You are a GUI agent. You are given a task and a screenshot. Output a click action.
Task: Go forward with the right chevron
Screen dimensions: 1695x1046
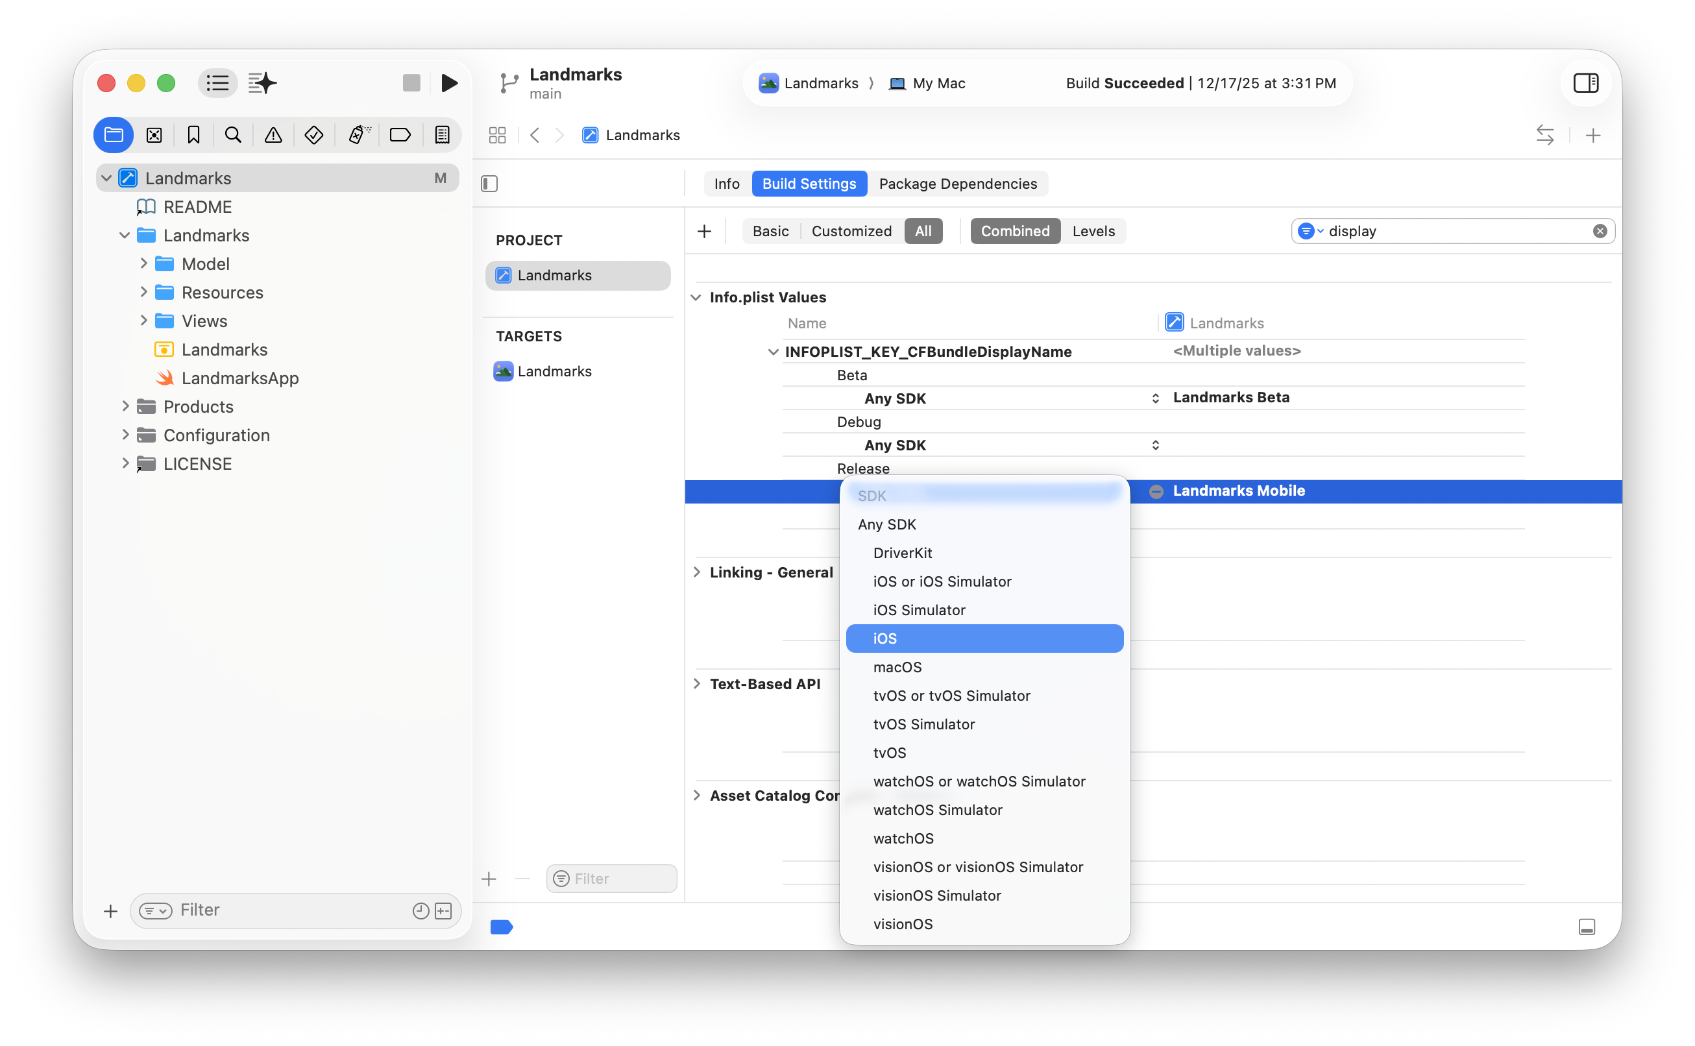pyautogui.click(x=559, y=135)
